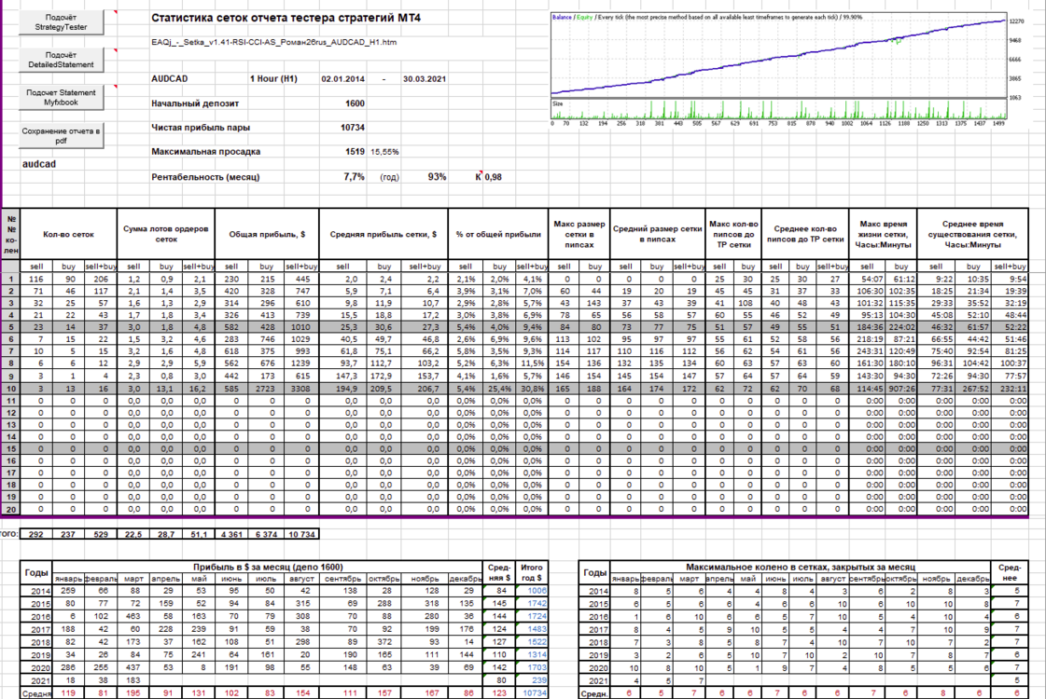The width and height of the screenshot is (1046, 699).
Task: Select the '1 Hour (H1)' timeframe cell
Action: click(x=273, y=78)
